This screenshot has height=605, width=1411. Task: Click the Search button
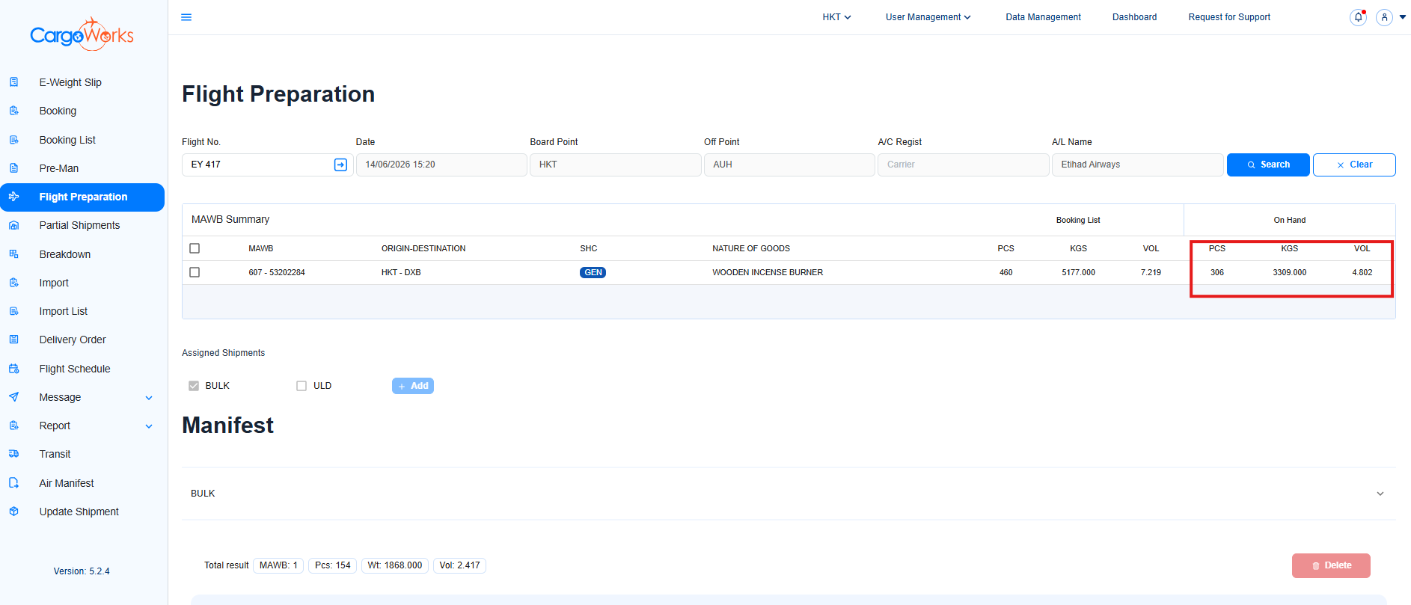pos(1268,165)
